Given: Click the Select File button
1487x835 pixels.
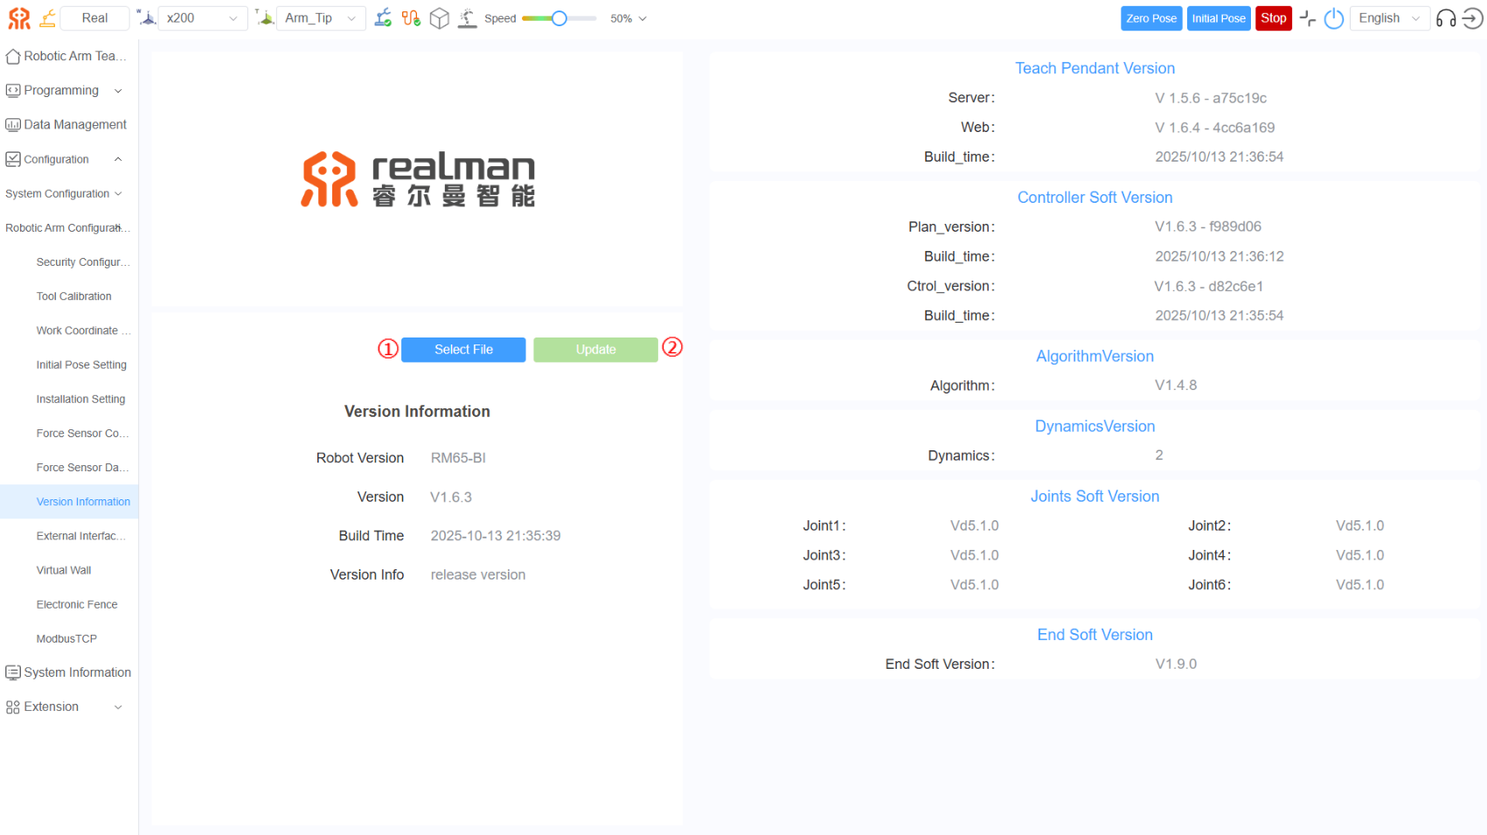Looking at the screenshot, I should point(463,350).
